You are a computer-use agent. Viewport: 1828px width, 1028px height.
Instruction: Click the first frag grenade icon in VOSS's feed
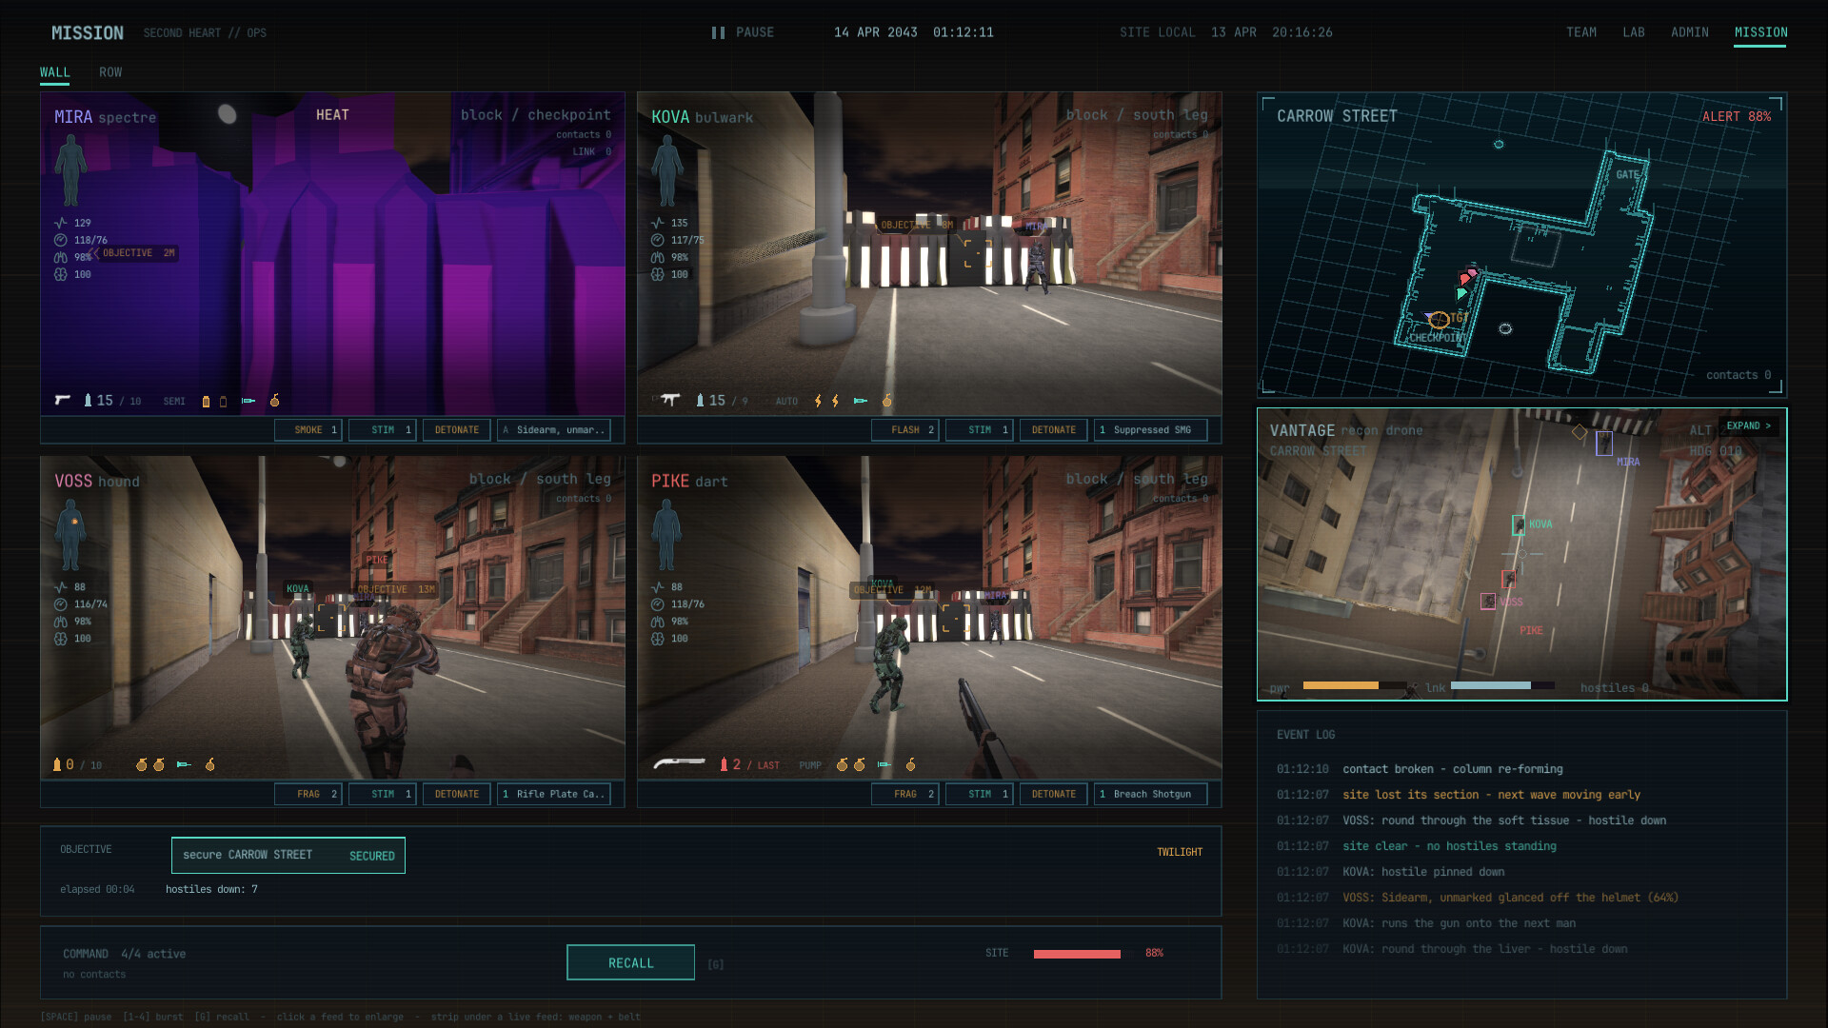pos(142,764)
